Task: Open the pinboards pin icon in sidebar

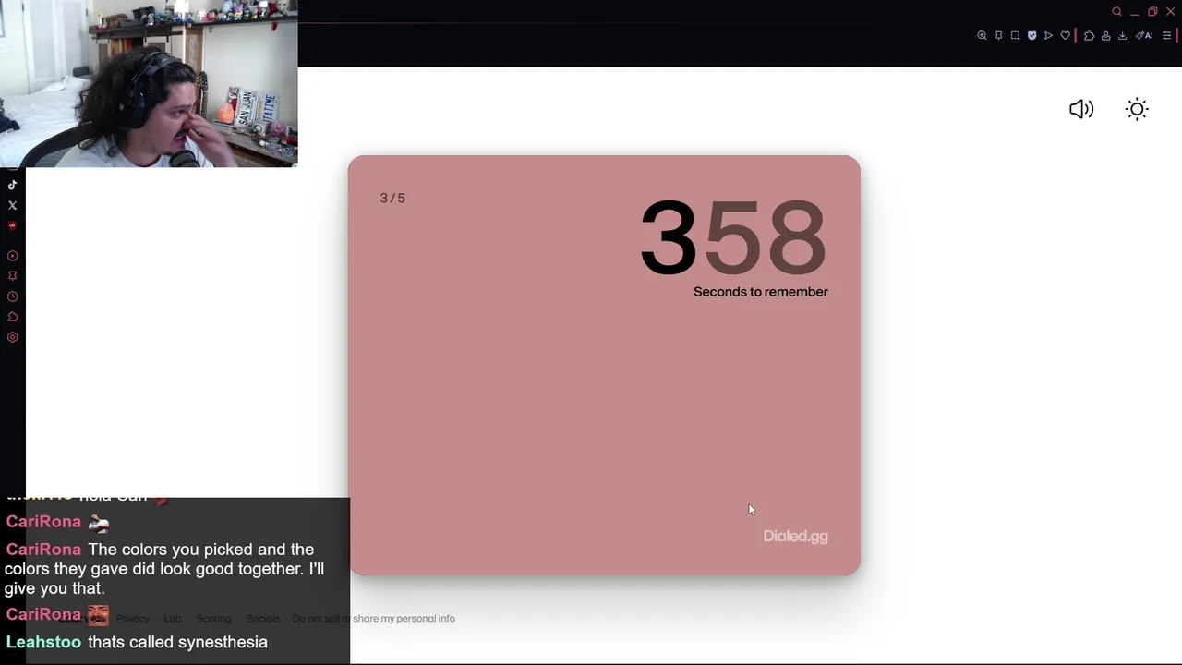Action: click(12, 276)
